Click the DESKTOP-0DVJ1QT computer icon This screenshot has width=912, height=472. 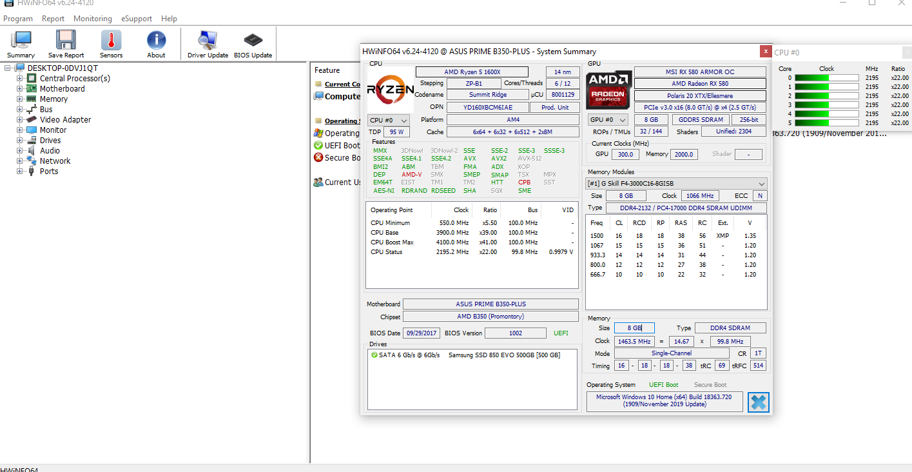(20, 68)
